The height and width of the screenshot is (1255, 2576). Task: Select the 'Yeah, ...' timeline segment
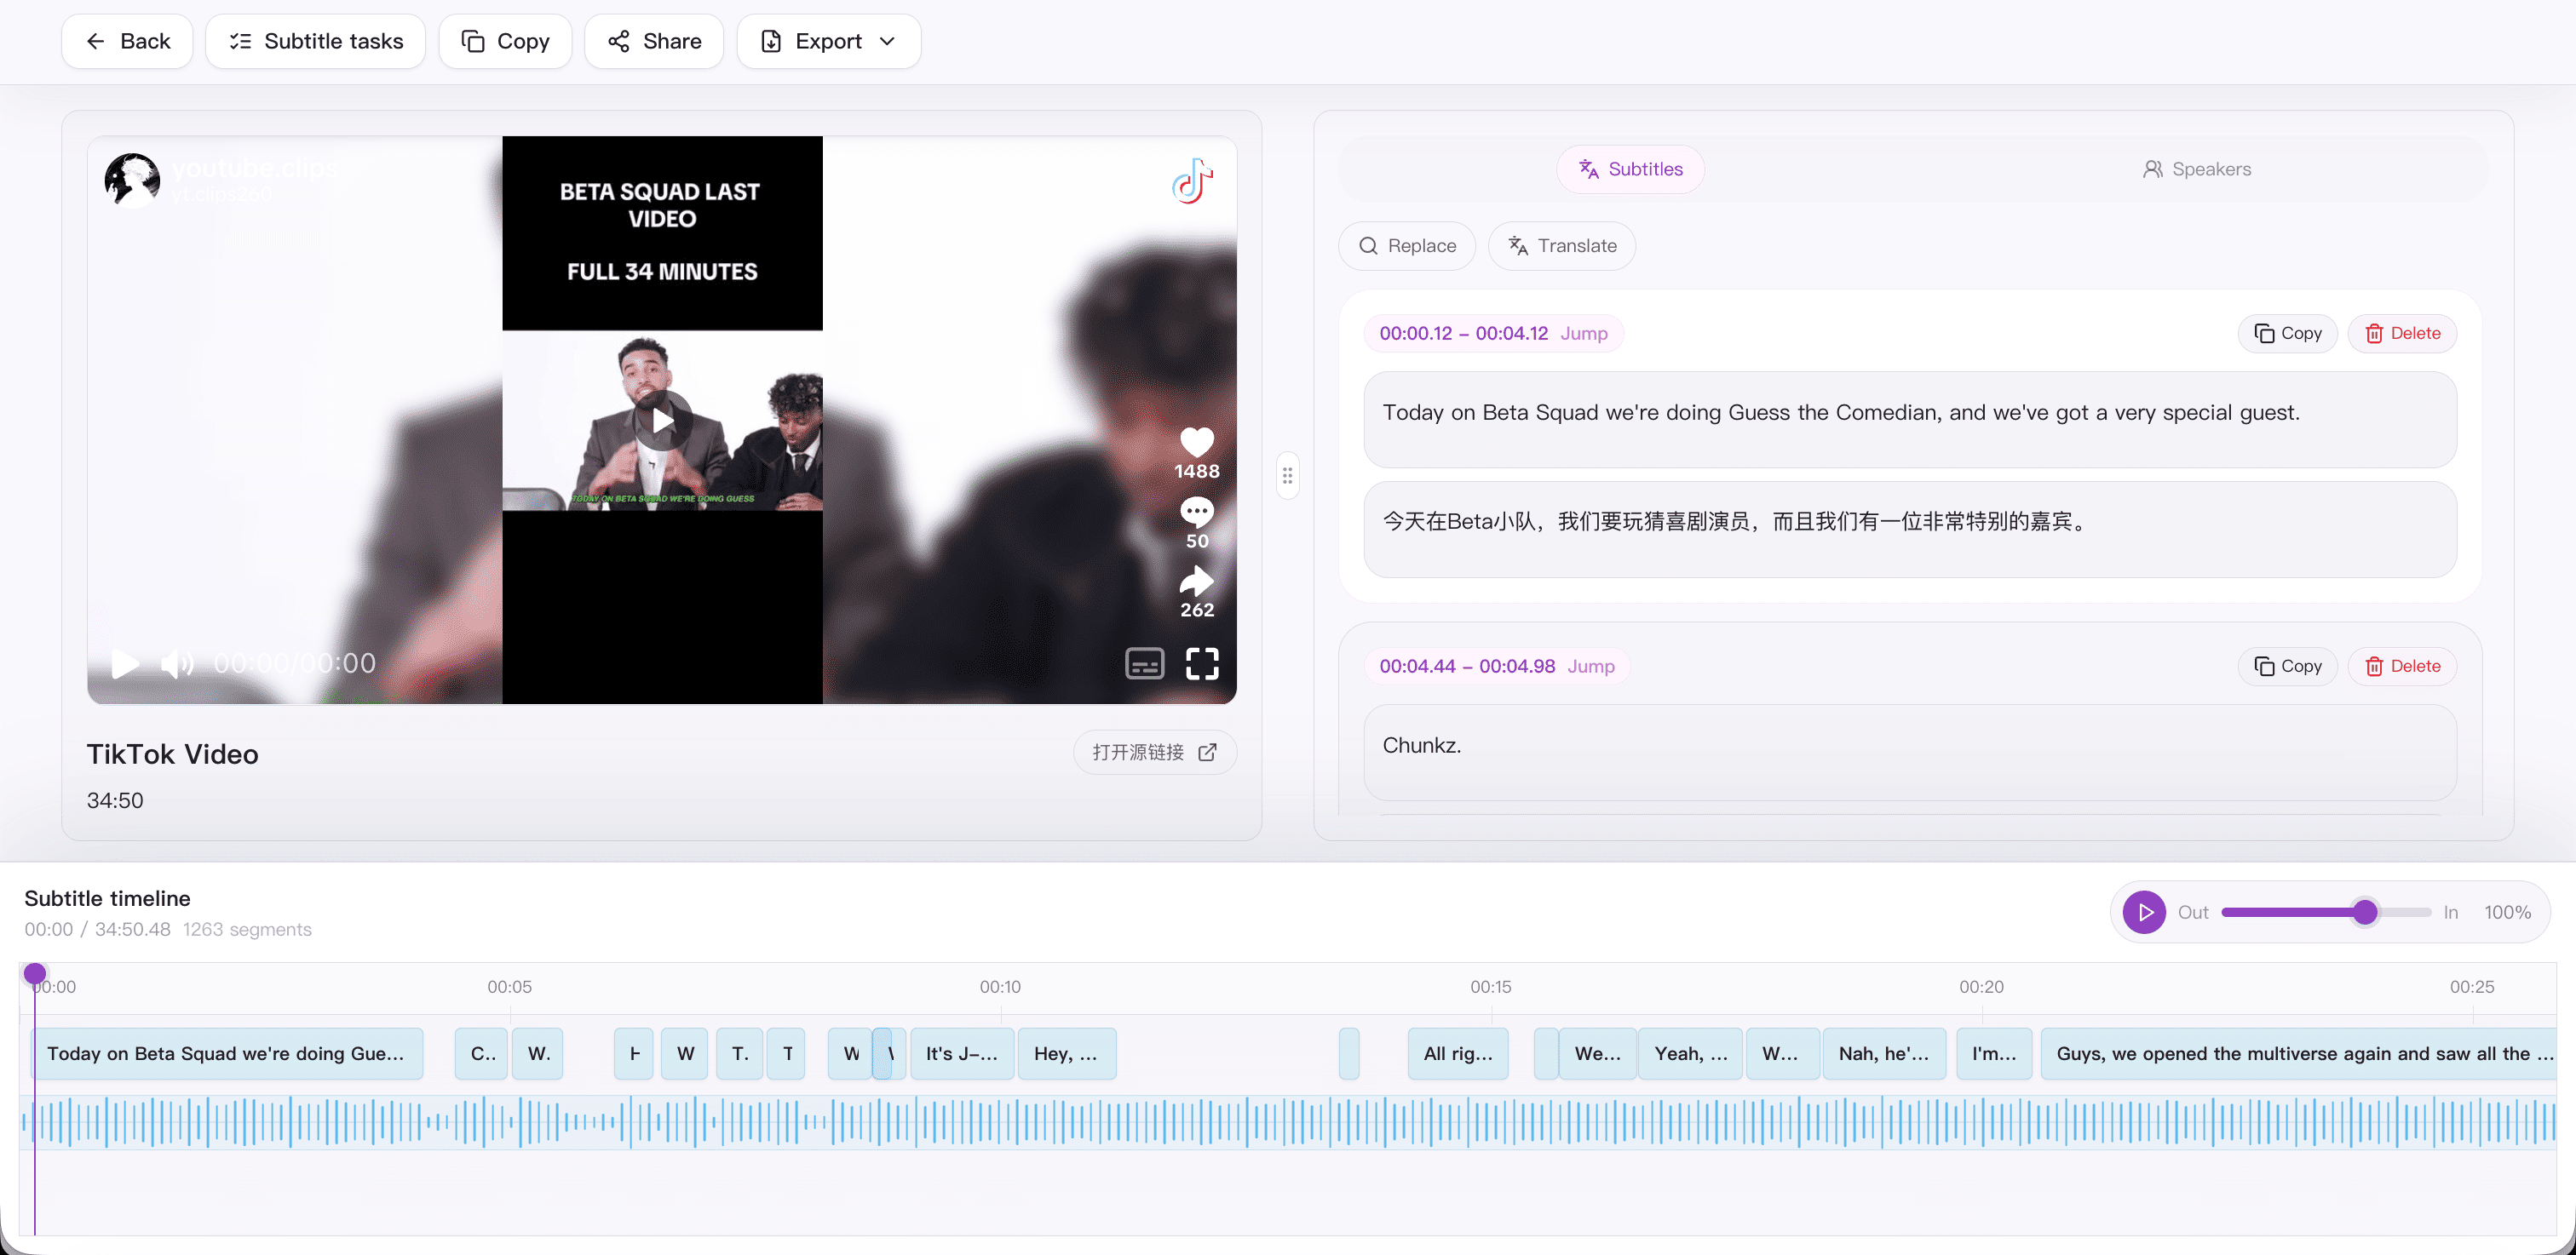1691,1054
